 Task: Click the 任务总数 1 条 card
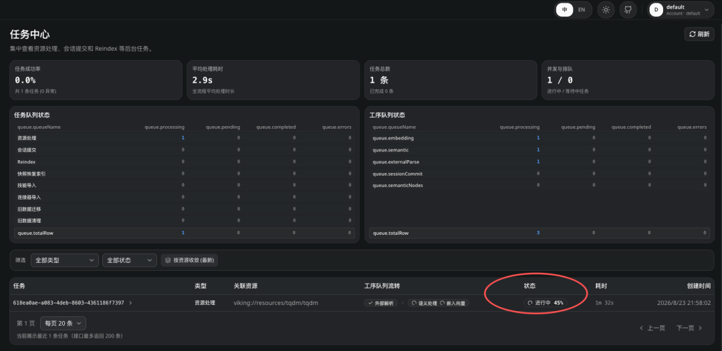pos(451,80)
